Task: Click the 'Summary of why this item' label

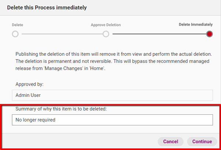Action: tap(61, 109)
